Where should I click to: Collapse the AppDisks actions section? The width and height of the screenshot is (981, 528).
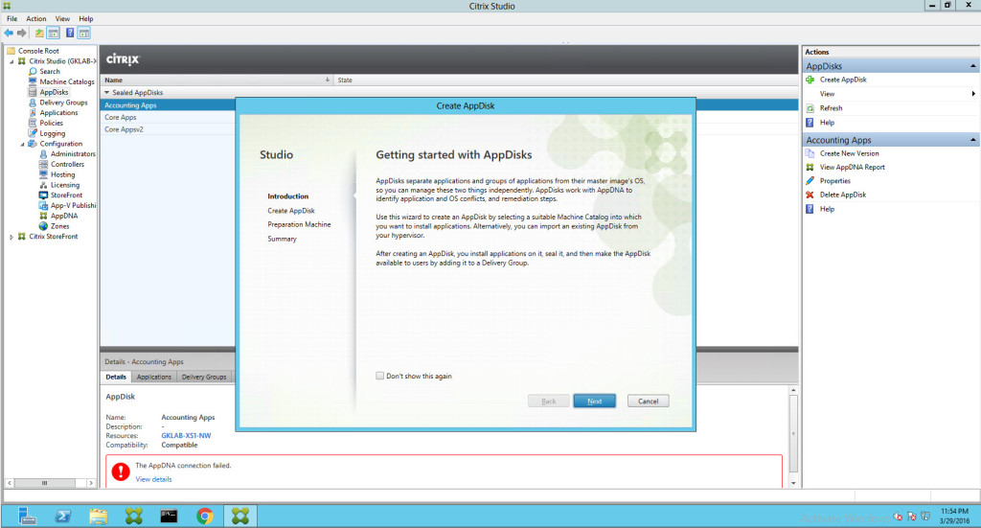point(973,66)
